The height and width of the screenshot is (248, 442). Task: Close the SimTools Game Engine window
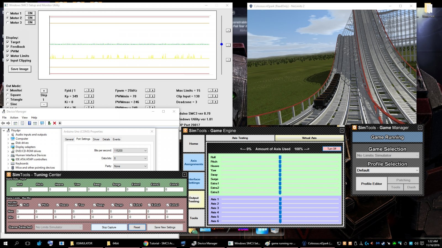tap(342, 131)
